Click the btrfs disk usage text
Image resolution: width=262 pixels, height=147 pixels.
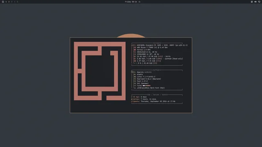click(154, 56)
